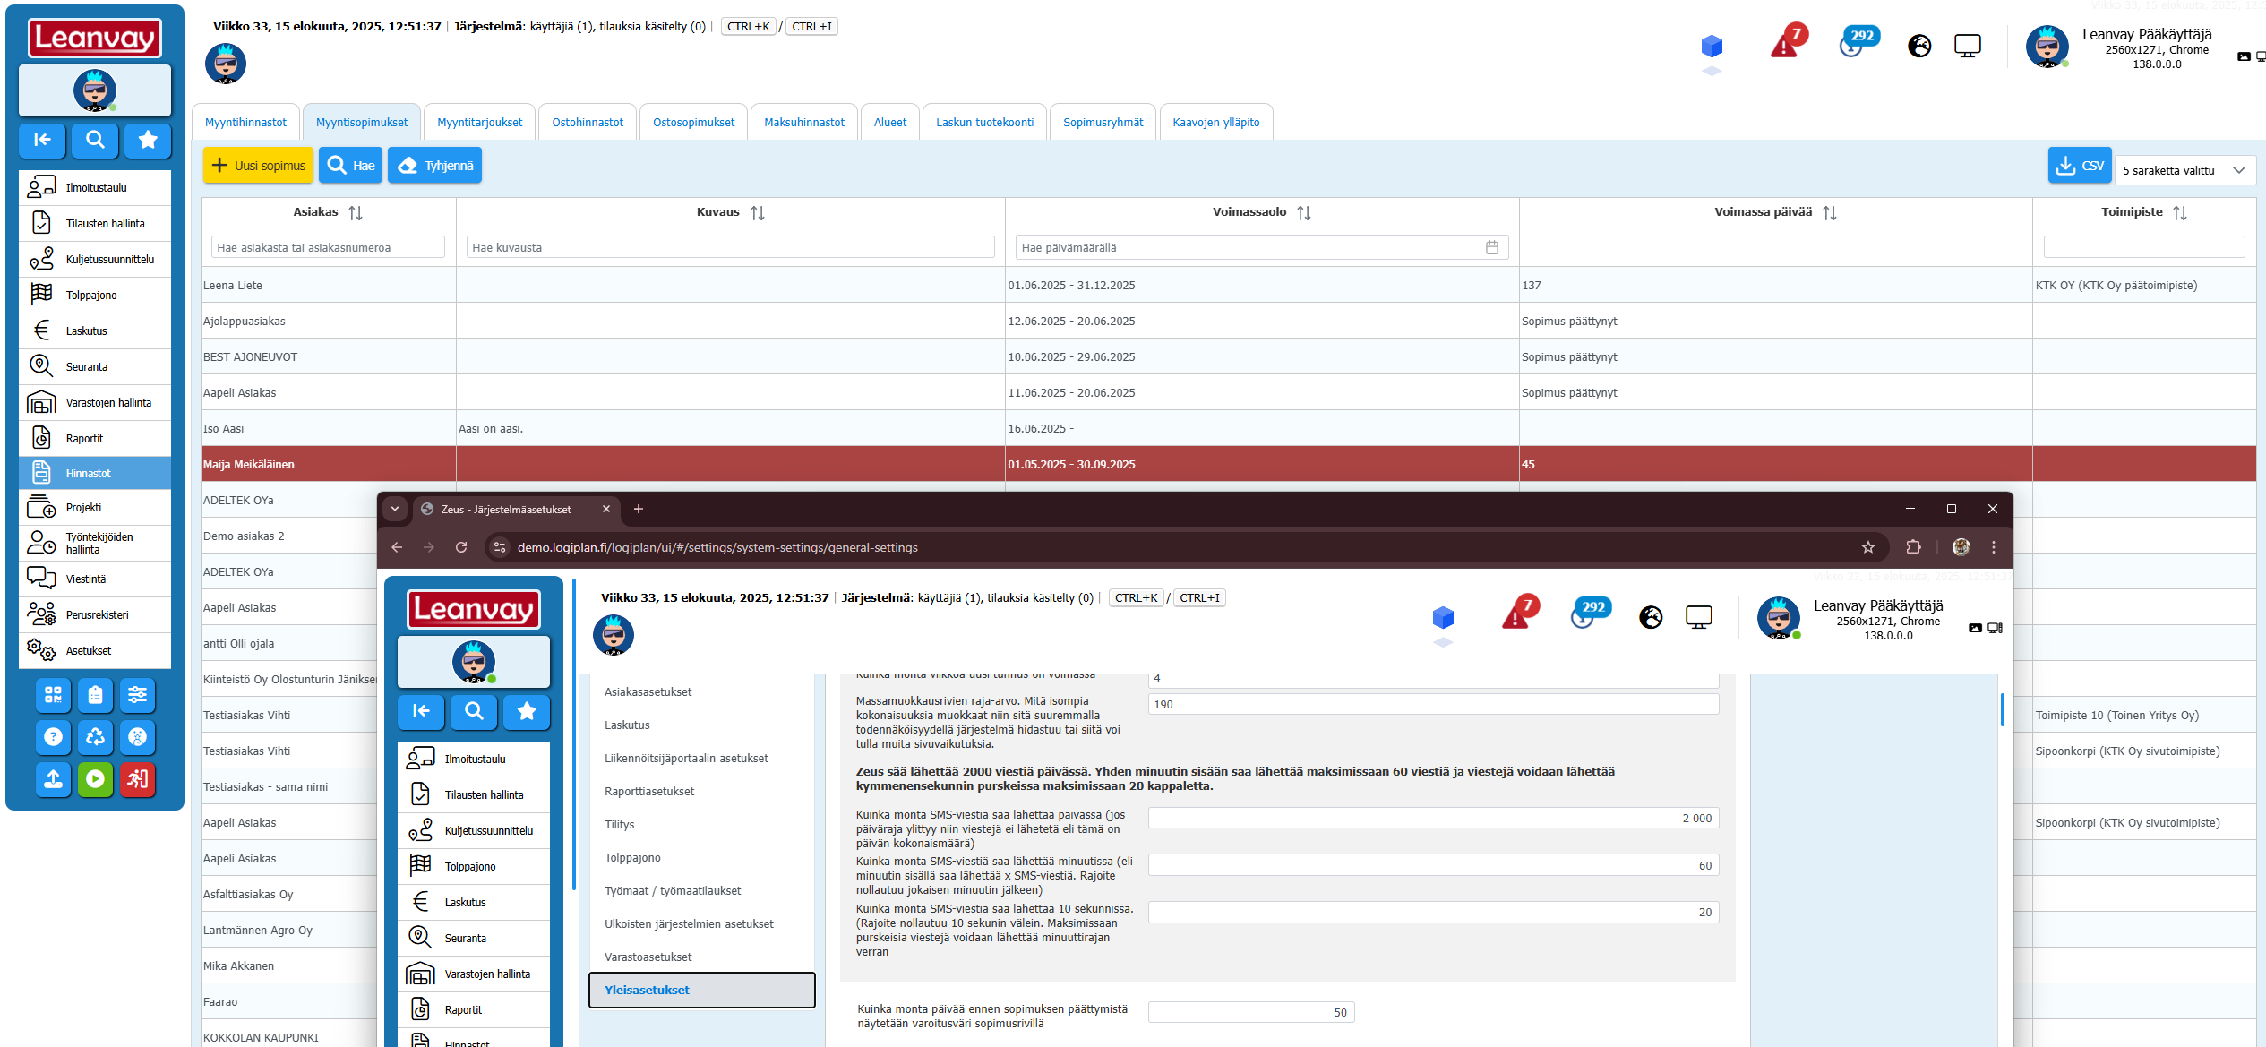Click the Chrome extensions puzzle icon
The width and height of the screenshot is (2266, 1047).
[1913, 547]
